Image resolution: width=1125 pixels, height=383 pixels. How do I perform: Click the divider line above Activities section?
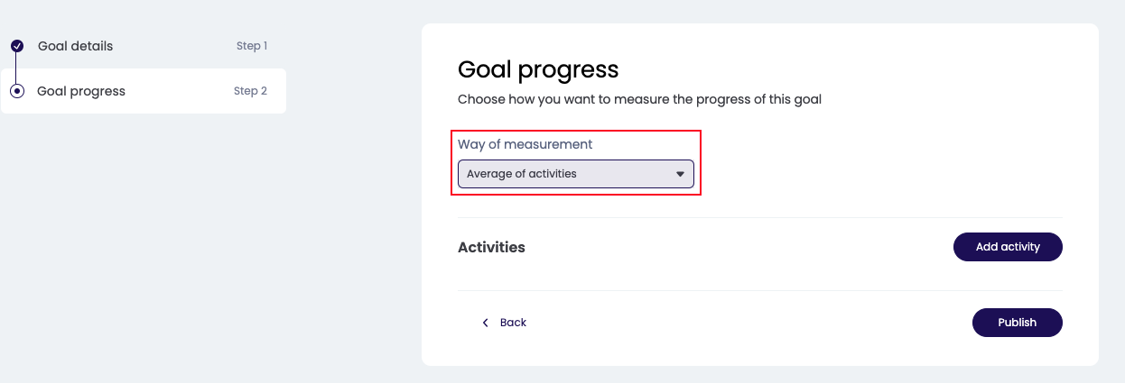point(759,218)
